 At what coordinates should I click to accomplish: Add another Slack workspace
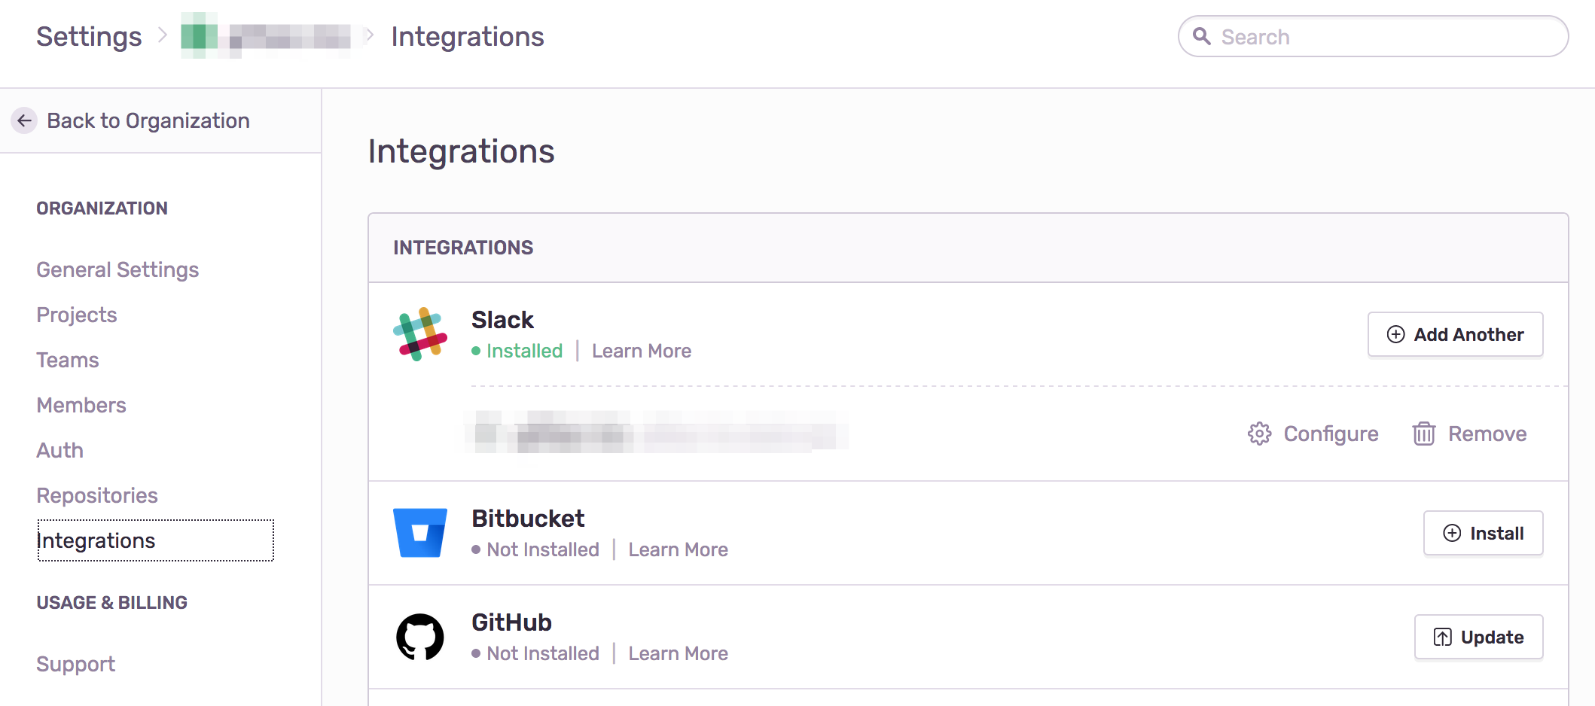pos(1455,334)
